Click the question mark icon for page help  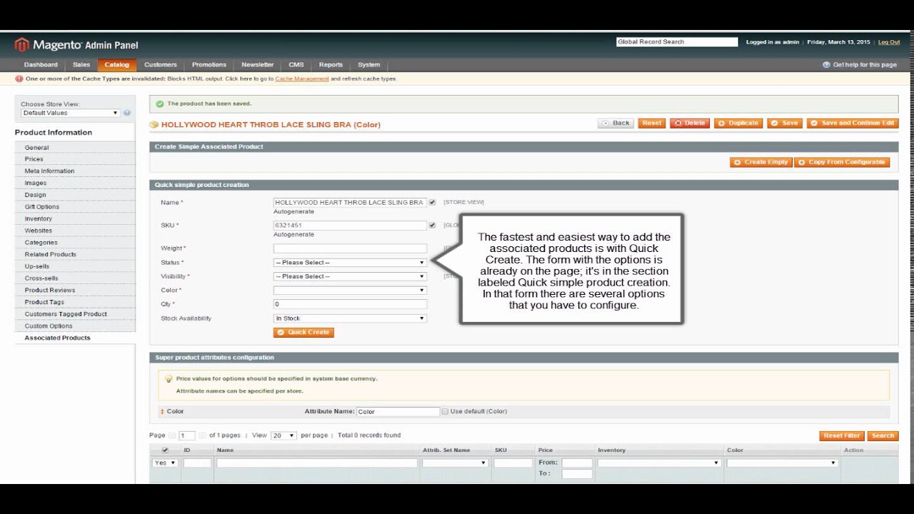[826, 64]
